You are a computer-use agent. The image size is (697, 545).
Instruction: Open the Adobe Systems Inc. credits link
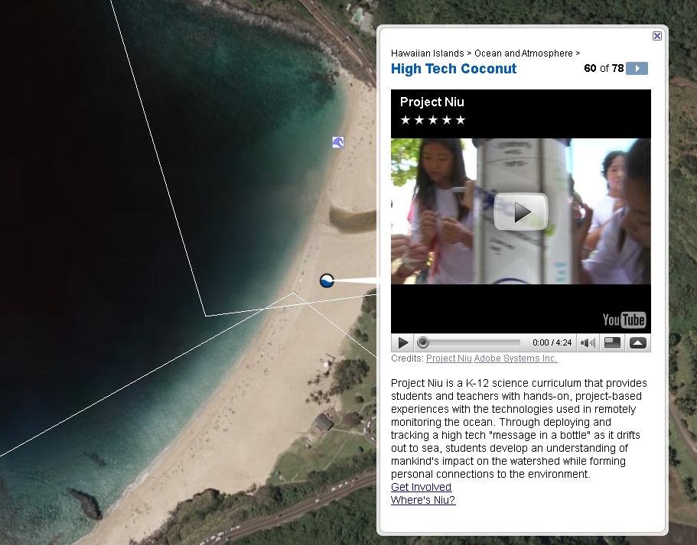(516, 358)
